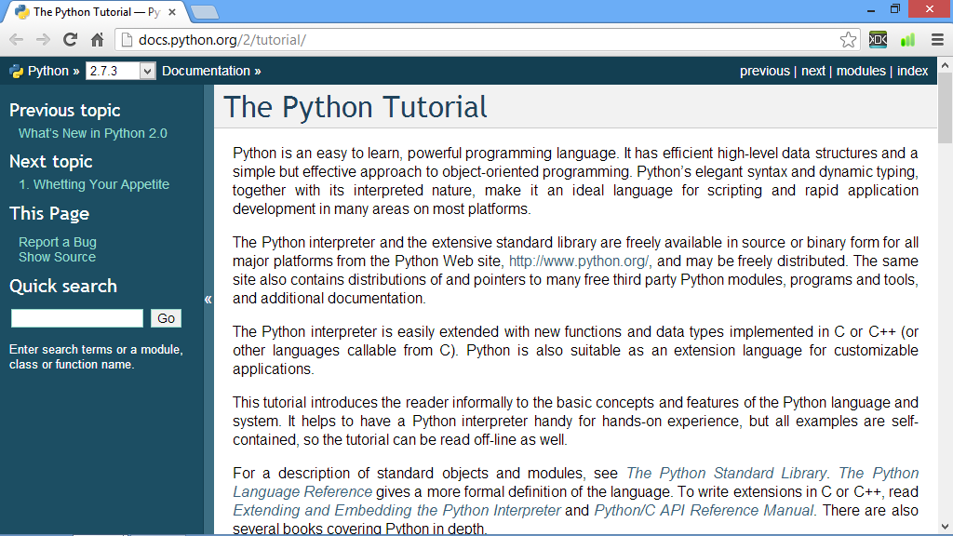953x536 pixels.
Task: Click the Next topic heading
Action: pos(51,162)
